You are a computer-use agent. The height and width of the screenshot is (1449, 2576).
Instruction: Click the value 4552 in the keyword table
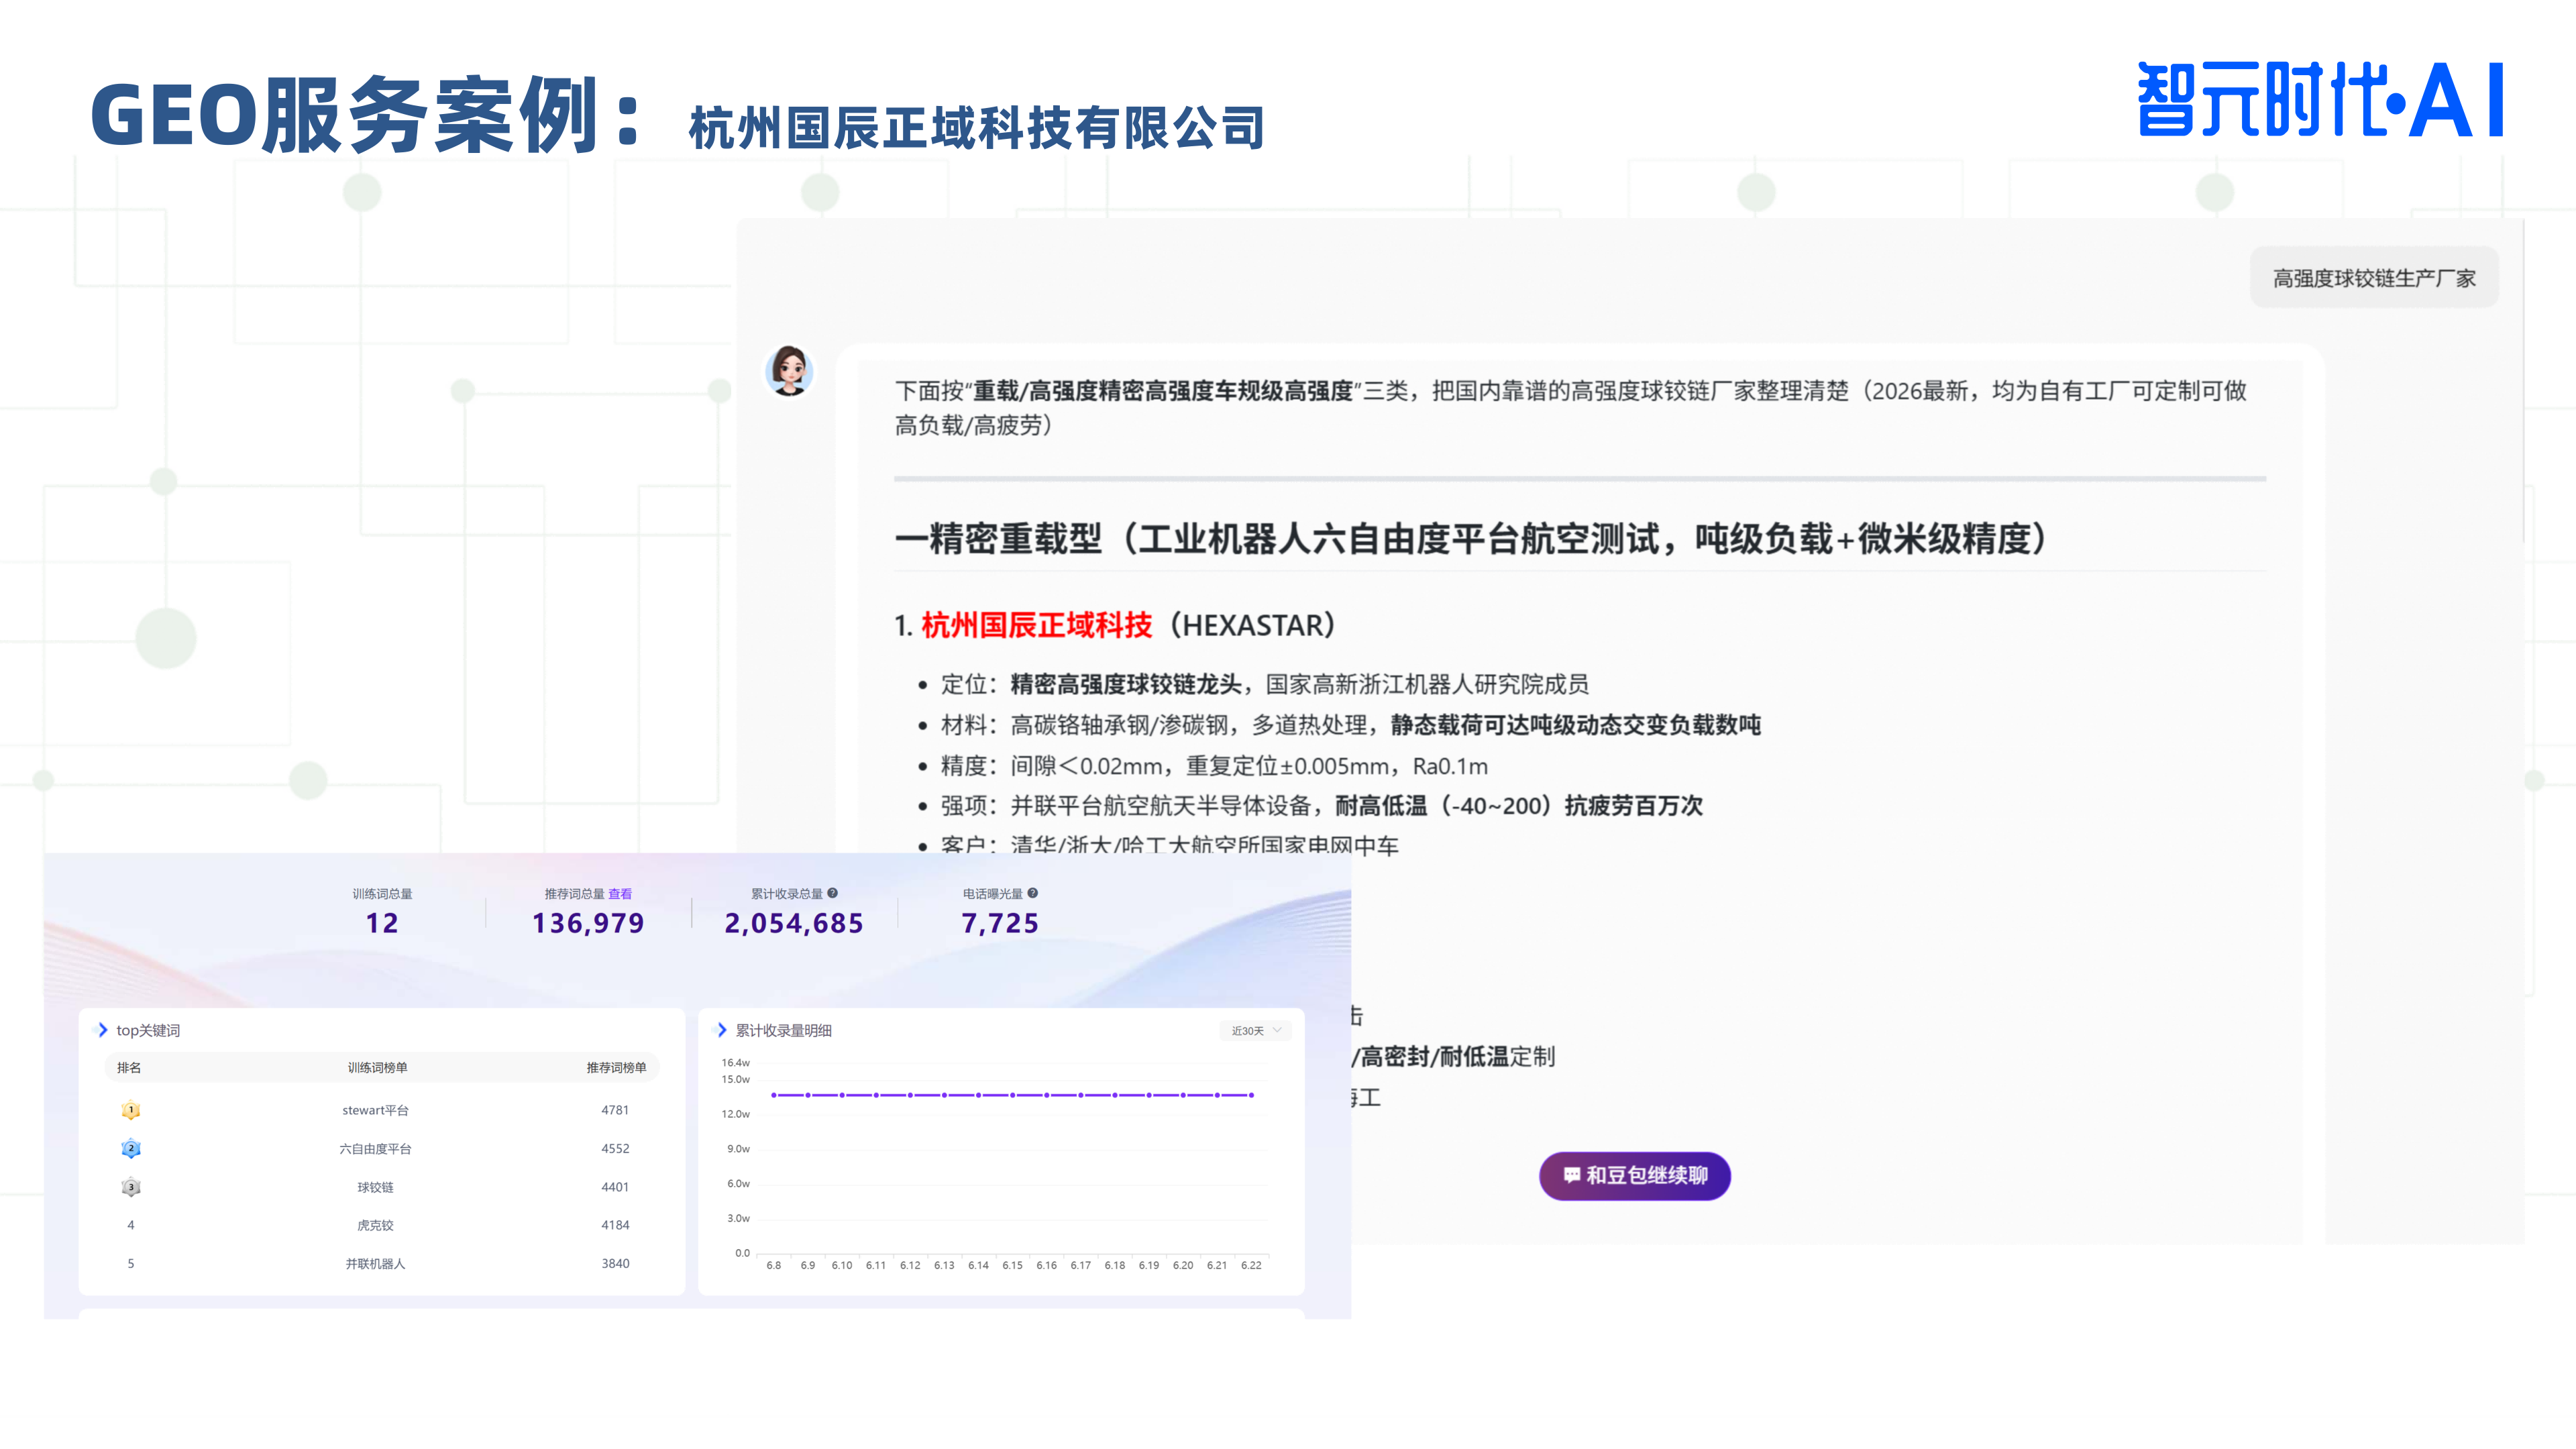[615, 1148]
